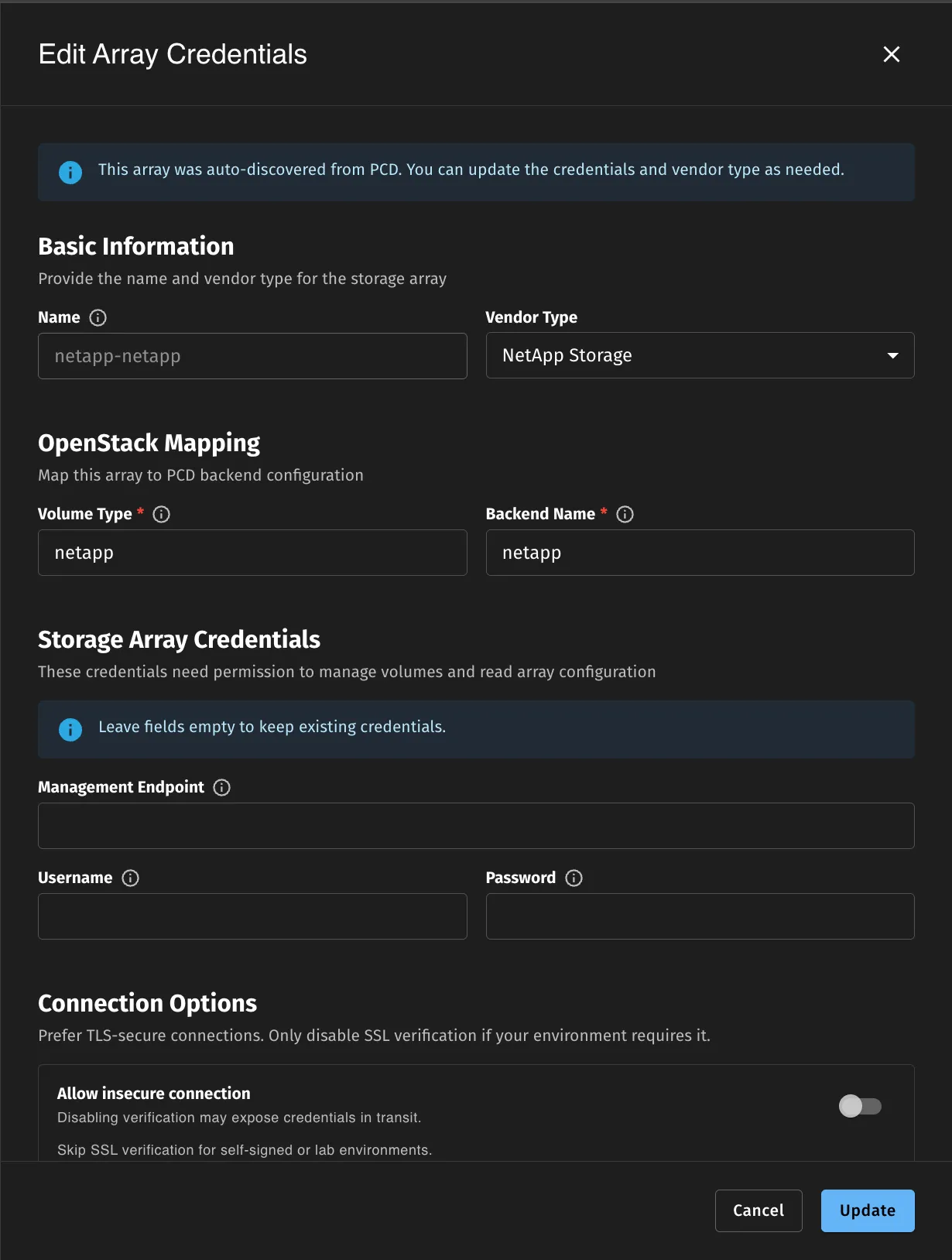The image size is (952, 1260).
Task: Click the auto-discovered banner info icon
Action: coord(70,172)
